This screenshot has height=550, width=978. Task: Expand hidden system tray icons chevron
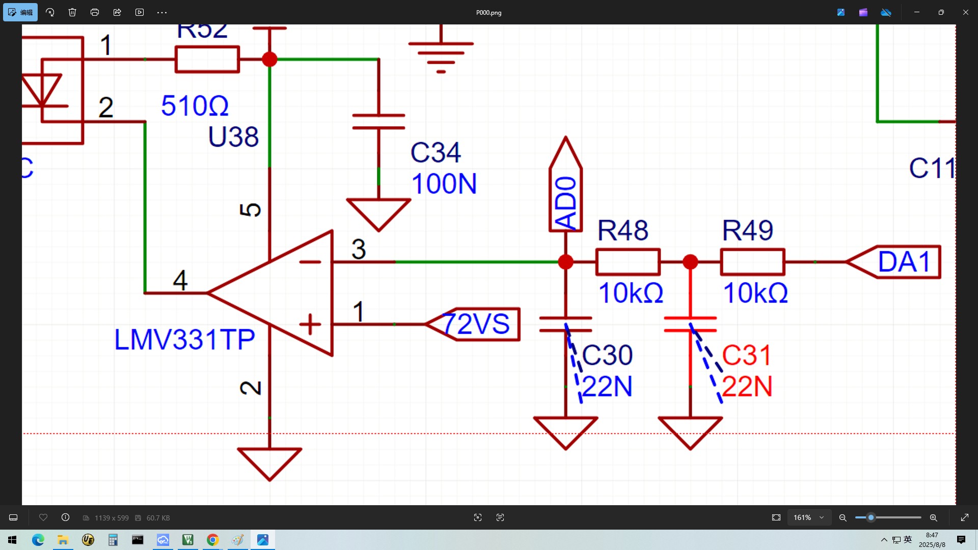pyautogui.click(x=884, y=540)
